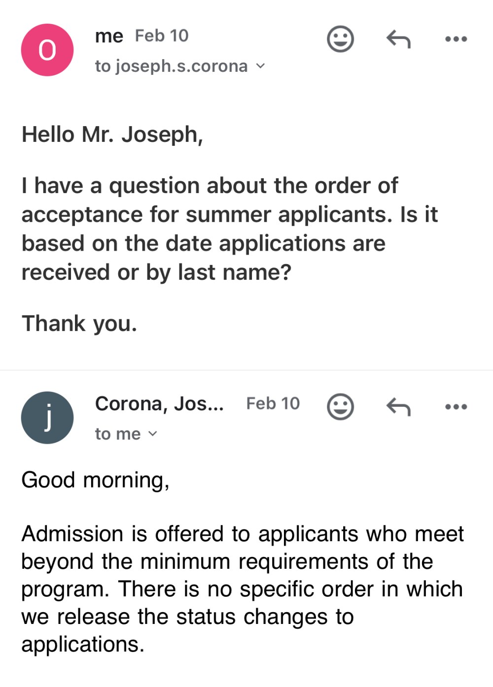The height and width of the screenshot is (687, 493).
Task: Expand recipient details next to joseph.s.corona
Action: tap(260, 66)
